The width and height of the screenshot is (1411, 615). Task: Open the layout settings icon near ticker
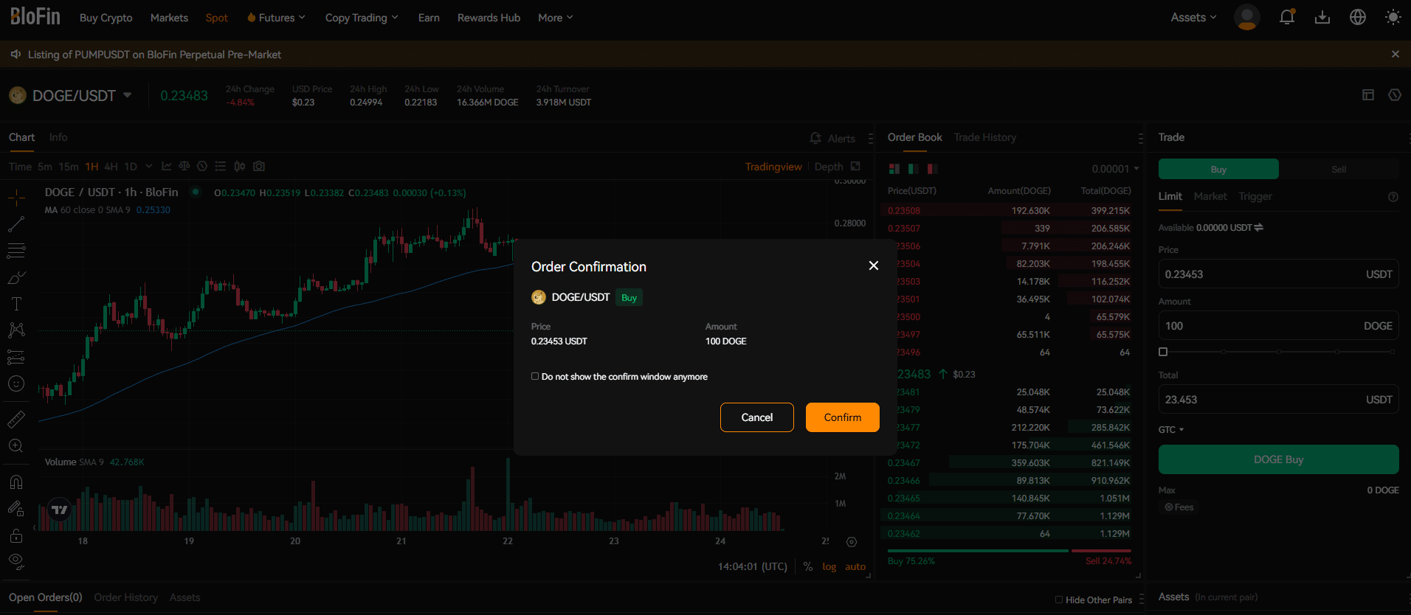[1368, 95]
